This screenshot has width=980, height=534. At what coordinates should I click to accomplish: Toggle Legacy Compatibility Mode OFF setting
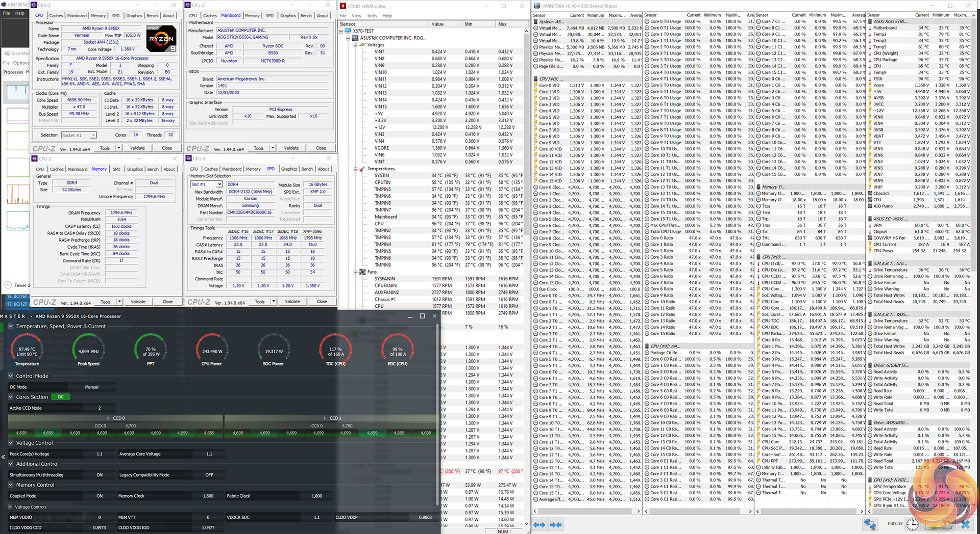tap(209, 475)
